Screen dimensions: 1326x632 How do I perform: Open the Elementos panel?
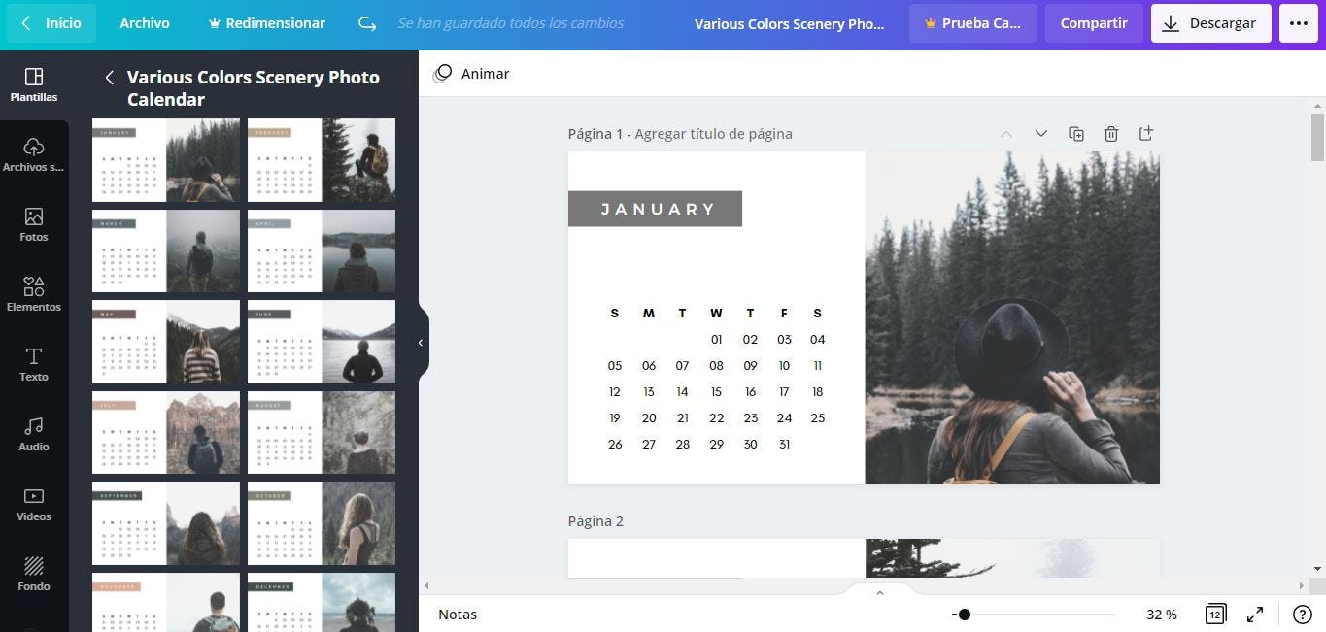coord(34,294)
